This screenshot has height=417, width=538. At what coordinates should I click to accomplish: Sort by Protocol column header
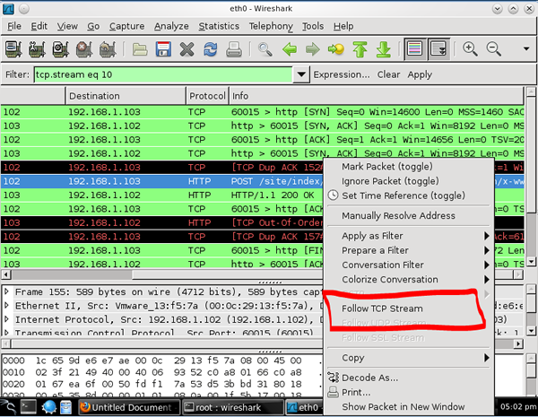click(x=207, y=96)
